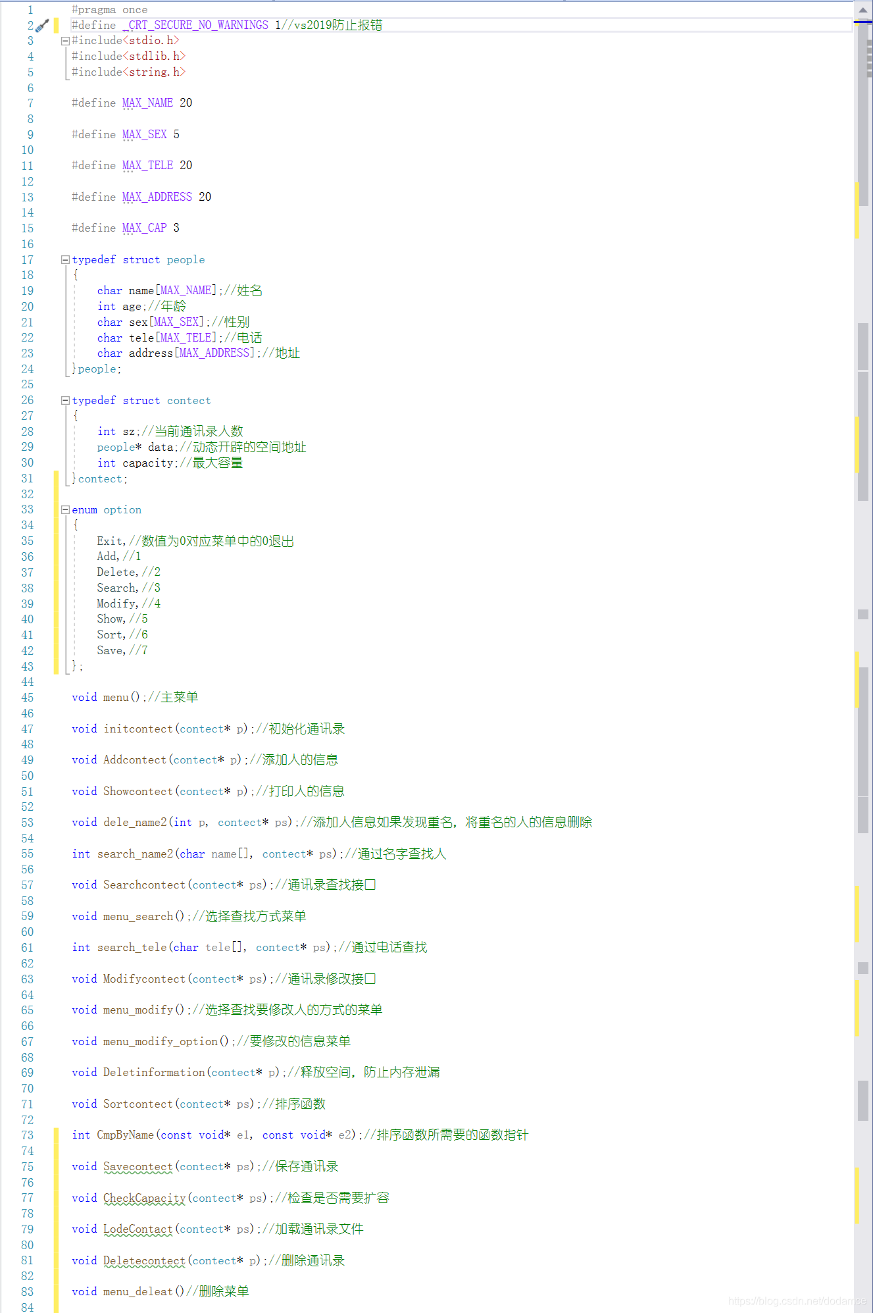Click 'char address[MAX_ADDRESS]' member declaration

(176, 353)
